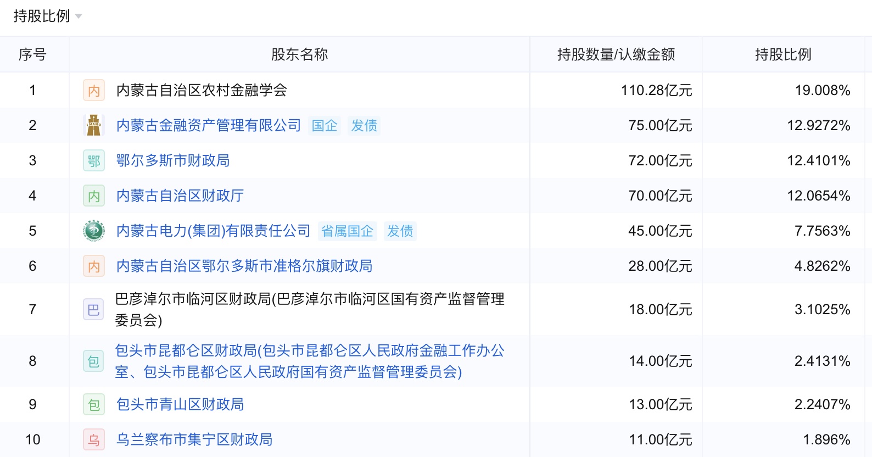Click the 12.9272% shareholding ratio
The width and height of the screenshot is (872, 457).
[x=819, y=125]
